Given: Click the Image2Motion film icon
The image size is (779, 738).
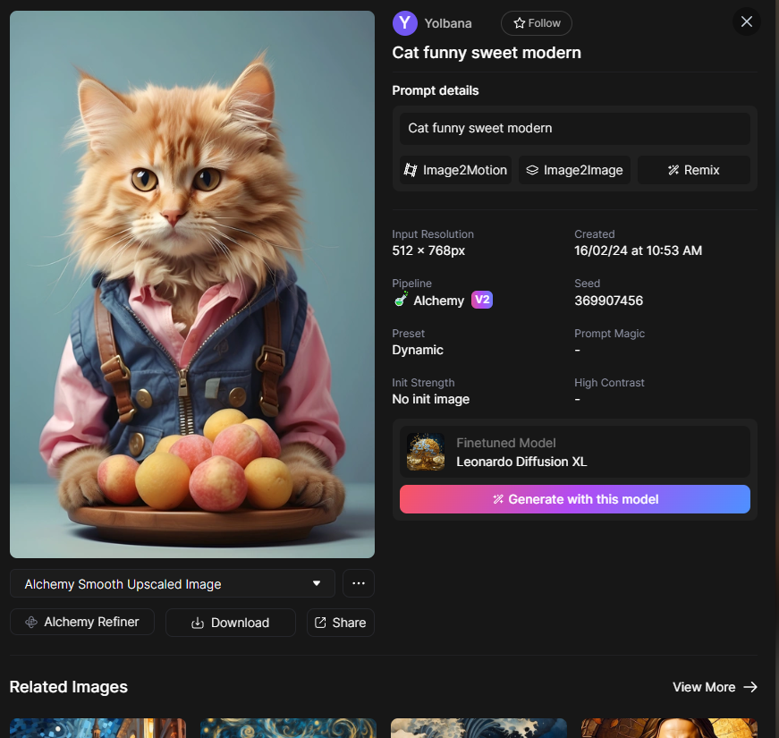Looking at the screenshot, I should [411, 170].
